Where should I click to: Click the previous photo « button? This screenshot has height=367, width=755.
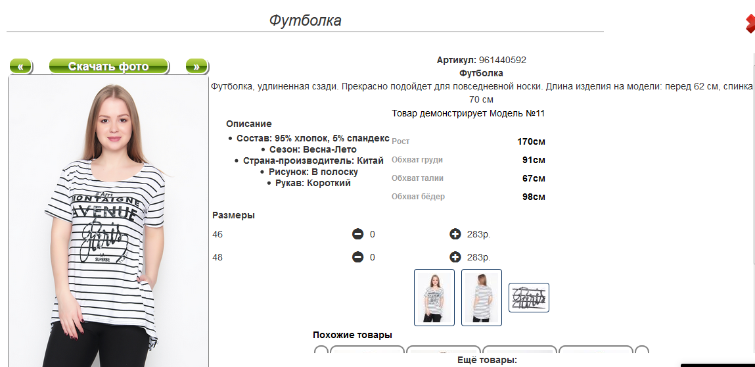point(20,66)
